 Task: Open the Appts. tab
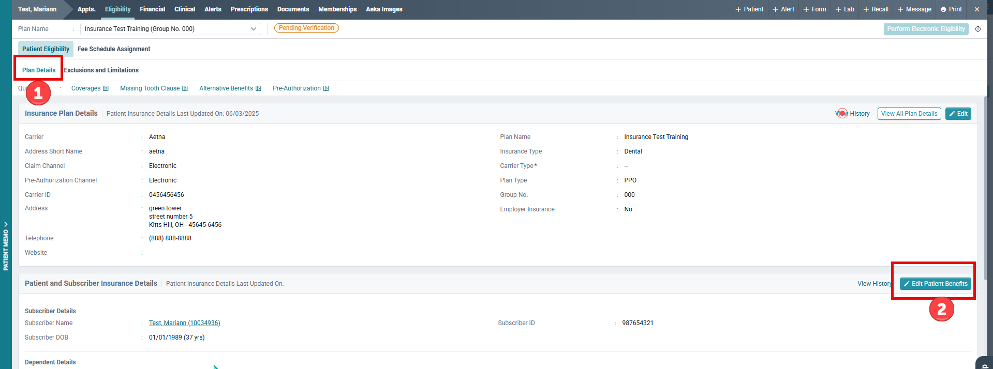click(86, 9)
